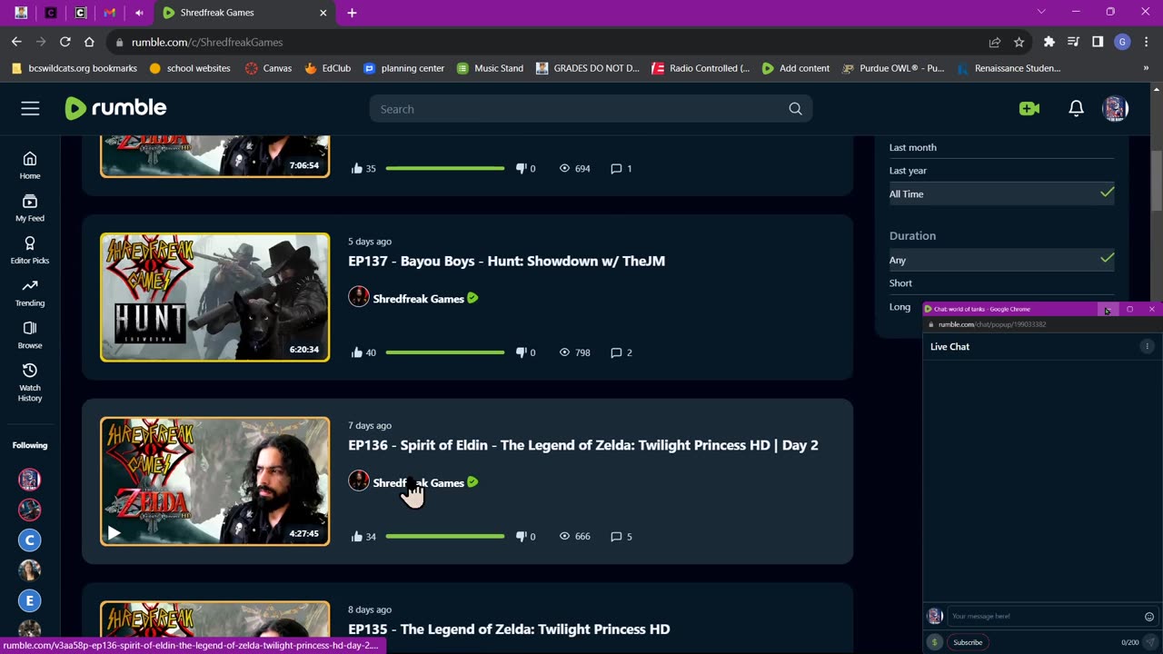Go to Home in sidebar
This screenshot has width=1163, height=654.
tap(30, 165)
